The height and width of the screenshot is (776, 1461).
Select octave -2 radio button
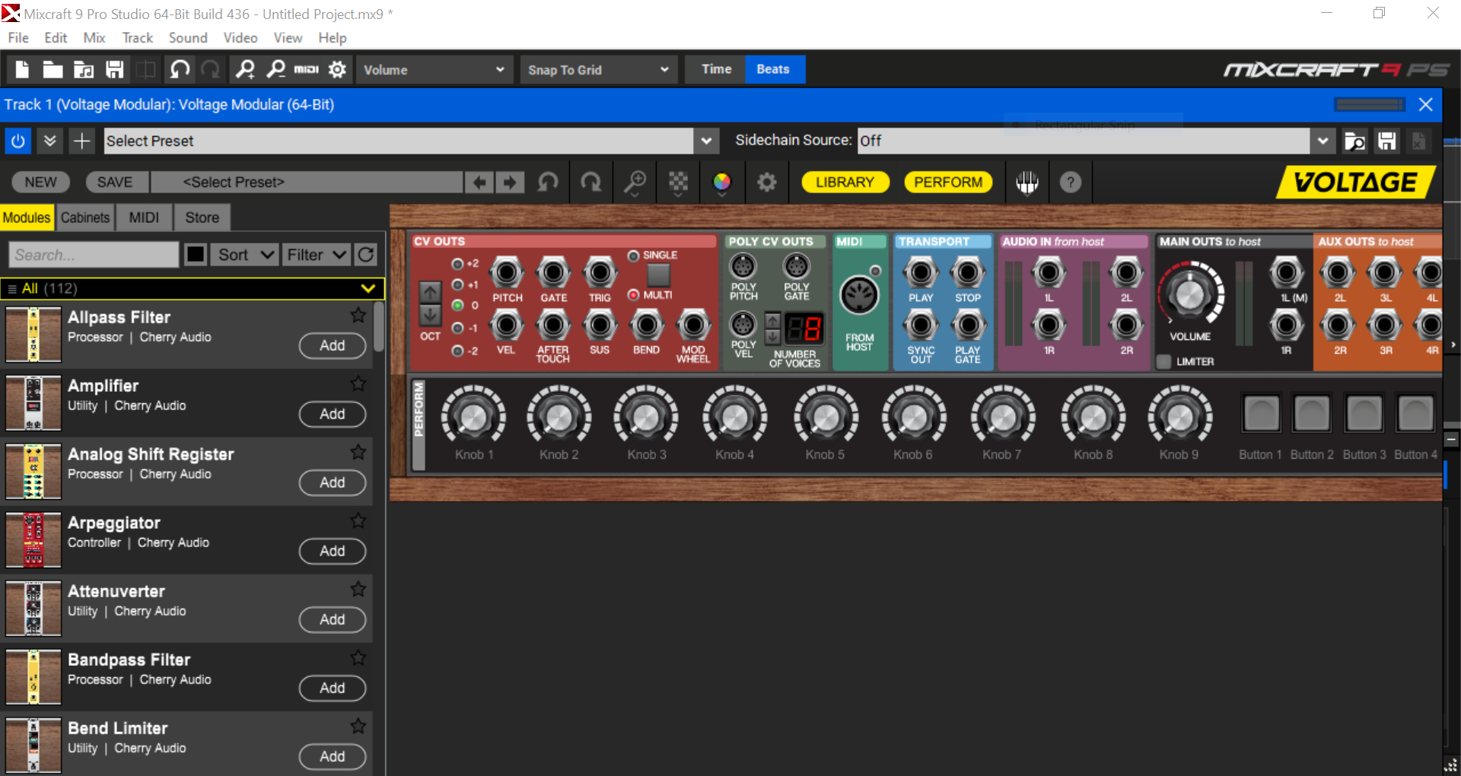pos(457,351)
